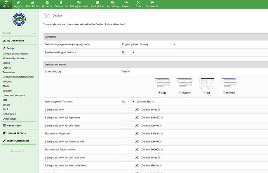This screenshot has height=173, width=268.
Task: Open the Accounting icon
Action: click(x=113, y=2)
